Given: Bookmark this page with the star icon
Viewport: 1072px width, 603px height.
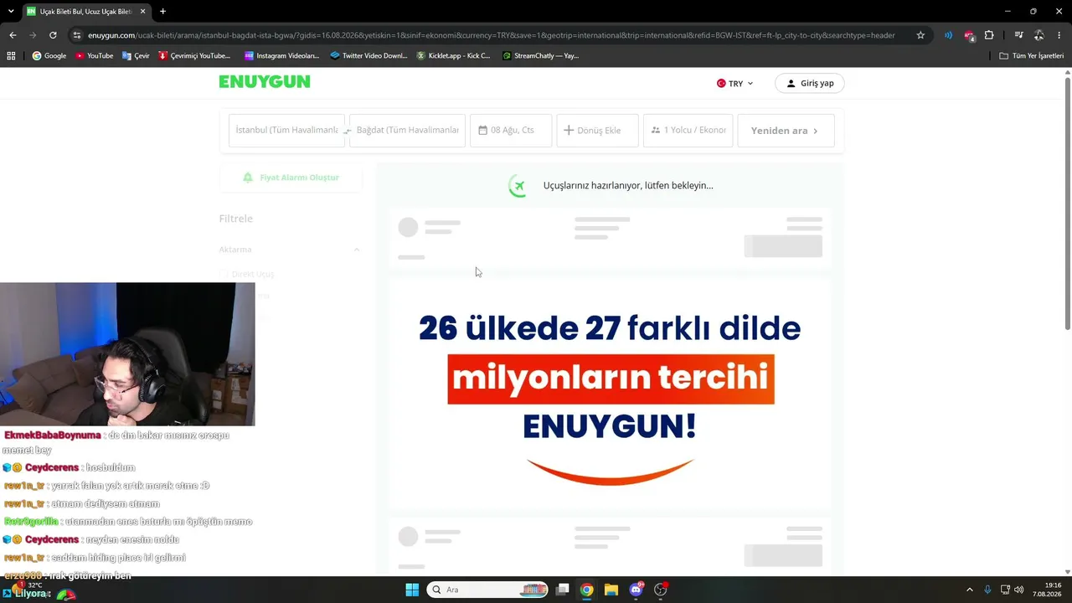Looking at the screenshot, I should pos(920,35).
